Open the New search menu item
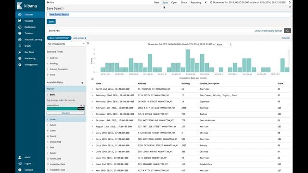 (x=156, y=2)
